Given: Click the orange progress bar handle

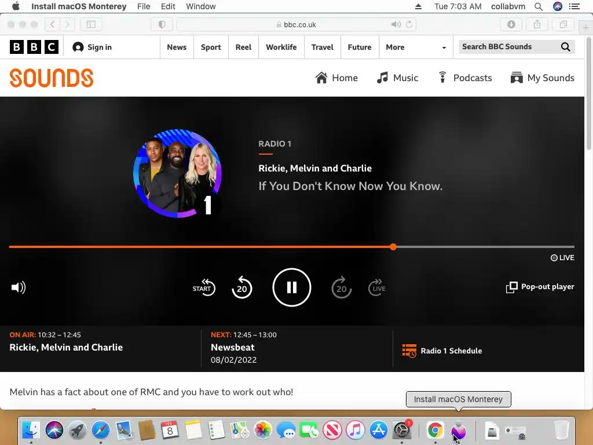Looking at the screenshot, I should [x=393, y=247].
